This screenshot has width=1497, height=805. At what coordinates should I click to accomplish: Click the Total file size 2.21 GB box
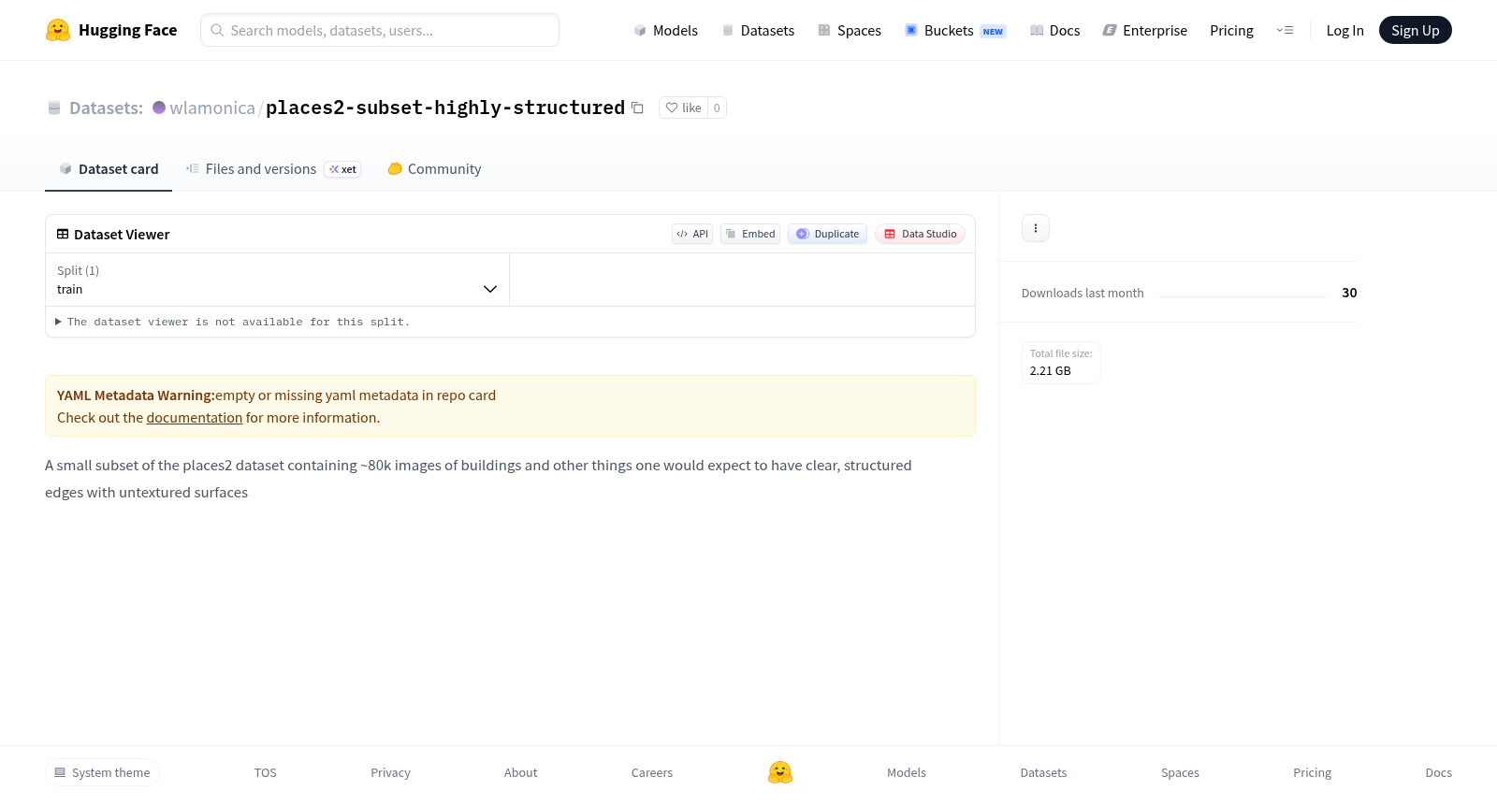[1061, 362]
